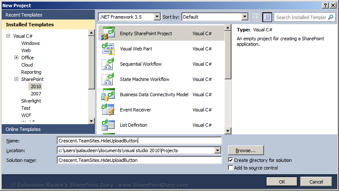Select the SharePoint 2007 node
The width and height of the screenshot is (339, 192).
[x=36, y=94]
